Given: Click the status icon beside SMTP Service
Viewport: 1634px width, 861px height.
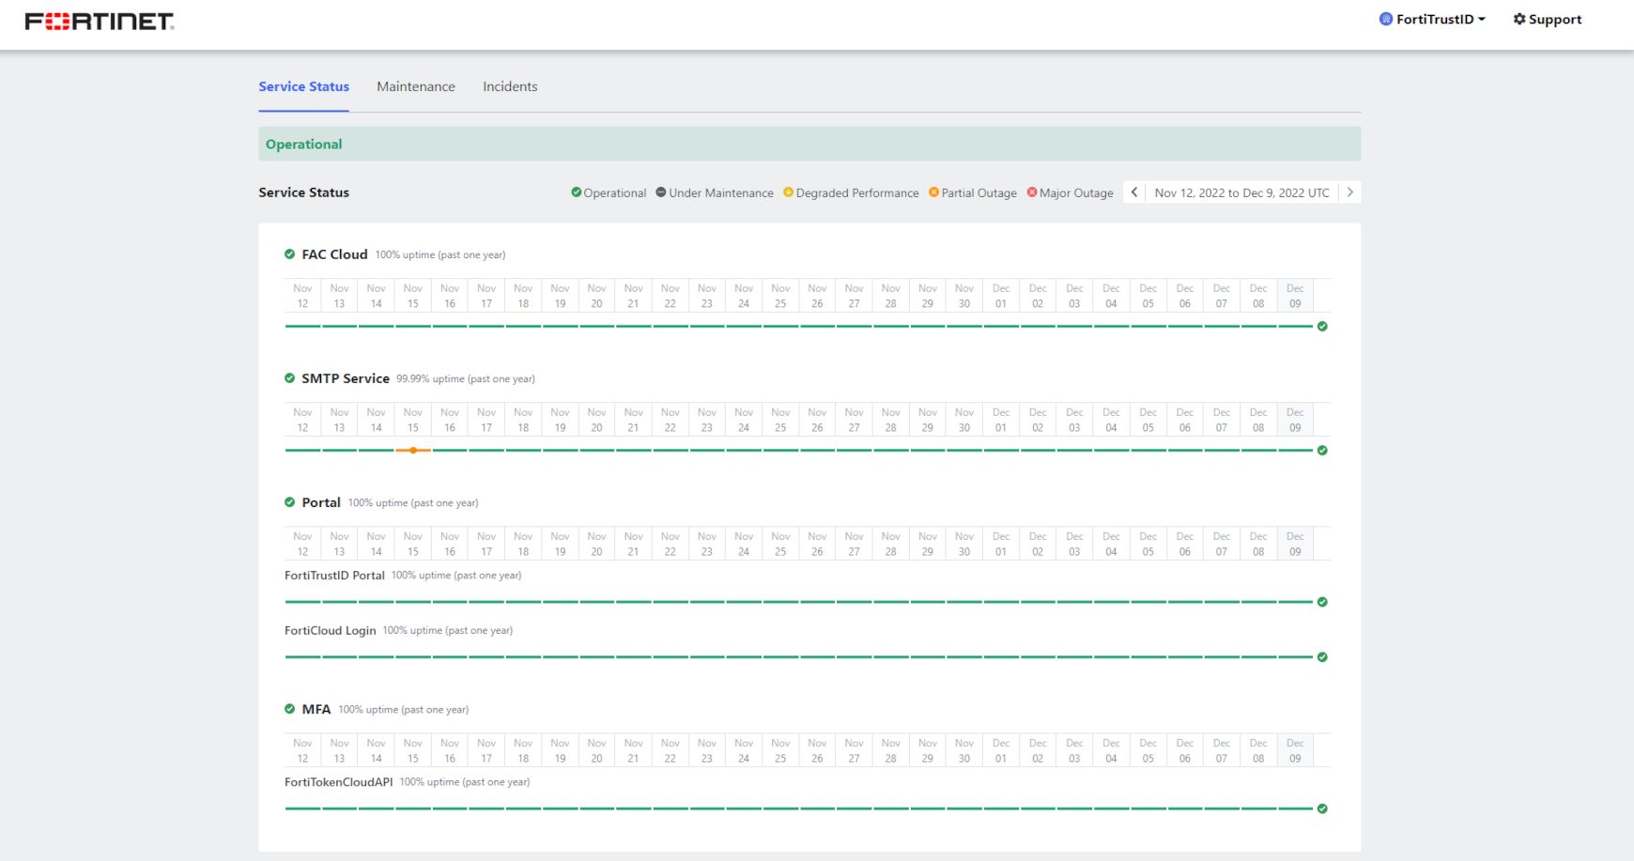Looking at the screenshot, I should click(288, 378).
